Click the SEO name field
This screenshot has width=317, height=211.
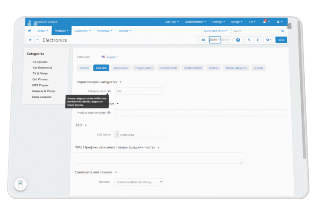click(143, 134)
